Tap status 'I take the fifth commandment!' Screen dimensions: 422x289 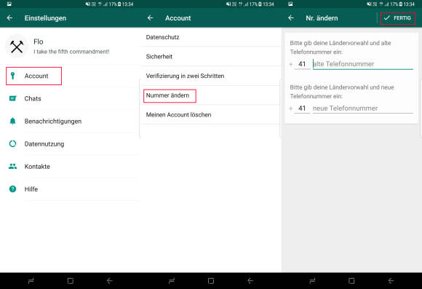click(71, 52)
